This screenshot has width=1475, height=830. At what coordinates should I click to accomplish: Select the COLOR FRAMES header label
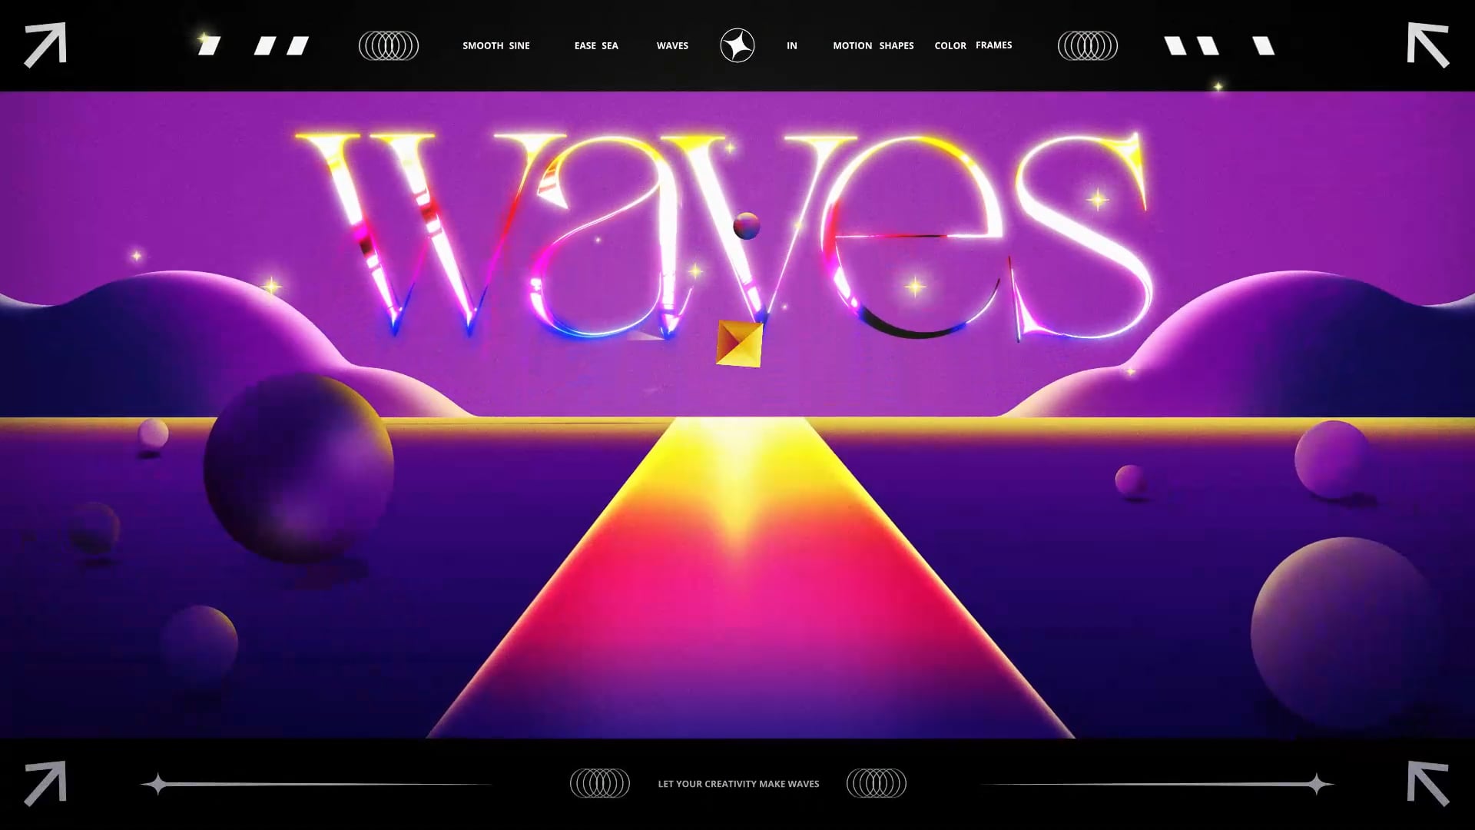[x=973, y=46]
